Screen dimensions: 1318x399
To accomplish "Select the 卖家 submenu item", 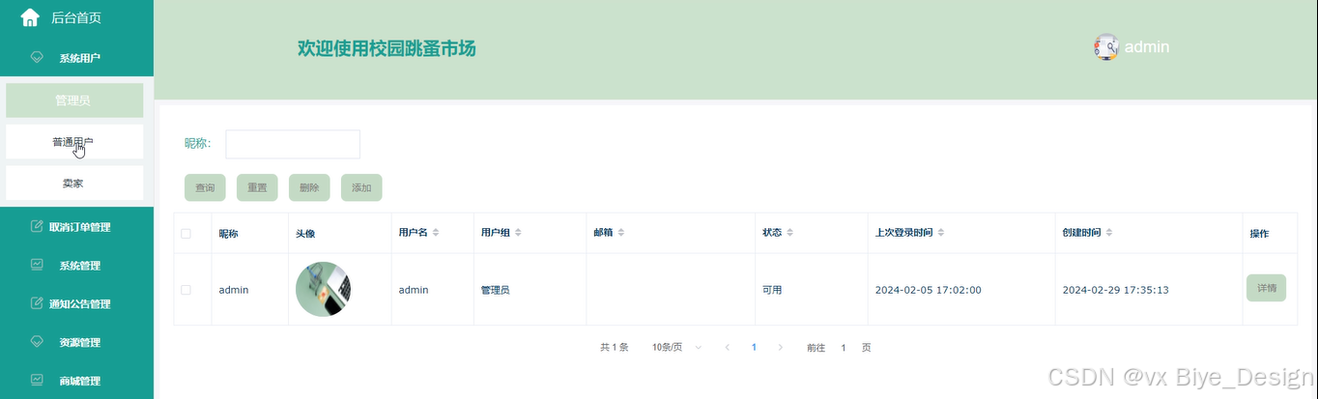I will (74, 183).
